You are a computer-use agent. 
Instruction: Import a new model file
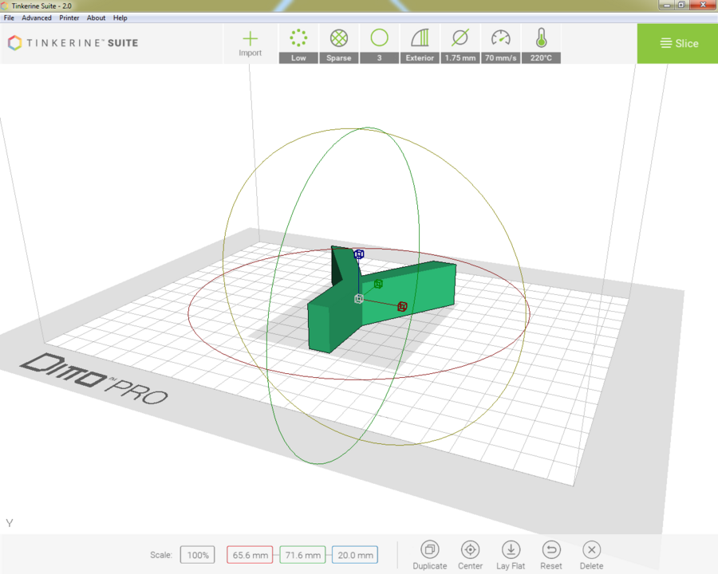250,43
